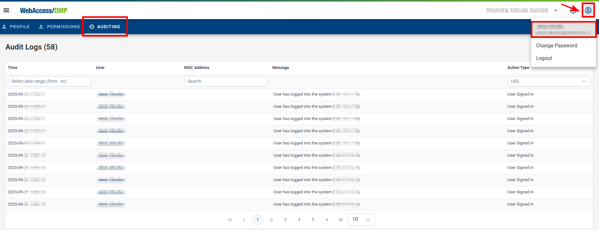The width and height of the screenshot is (599, 230).
Task: Click the date range filter field
Action: tap(49, 81)
